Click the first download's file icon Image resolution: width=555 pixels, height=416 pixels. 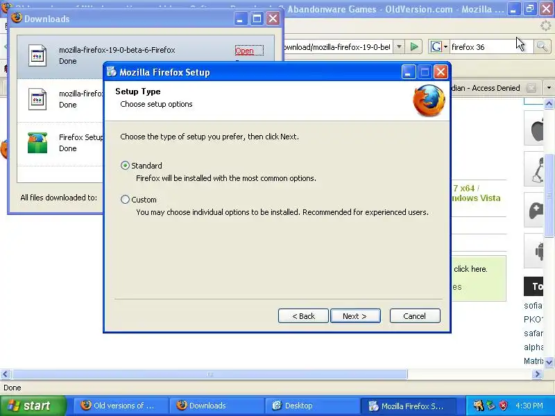click(x=37, y=55)
